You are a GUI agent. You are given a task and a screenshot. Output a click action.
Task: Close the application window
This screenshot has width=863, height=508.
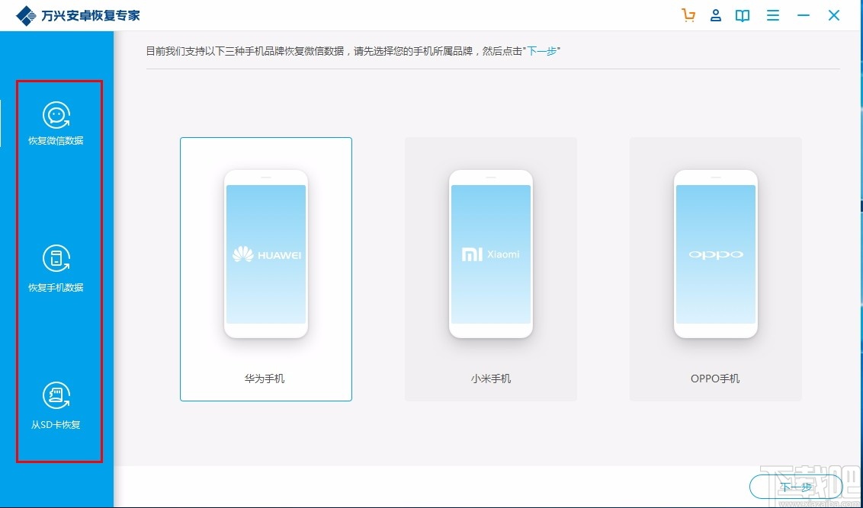point(834,15)
